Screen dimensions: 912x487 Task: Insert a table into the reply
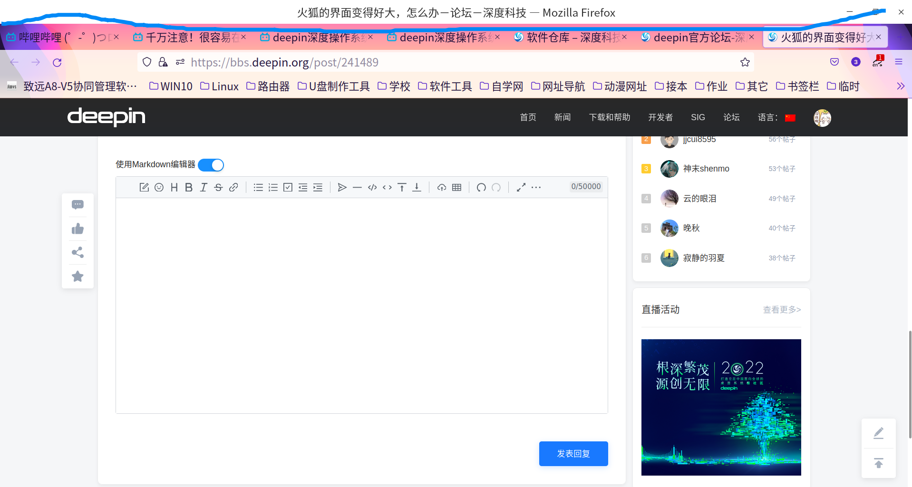point(456,187)
